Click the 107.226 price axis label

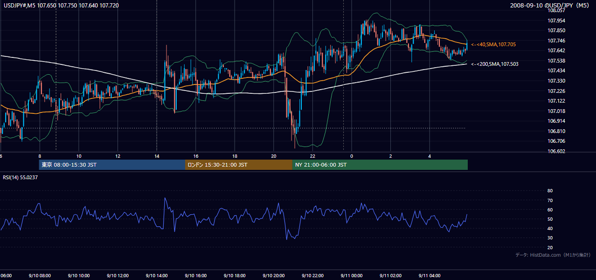pyautogui.click(x=556, y=91)
